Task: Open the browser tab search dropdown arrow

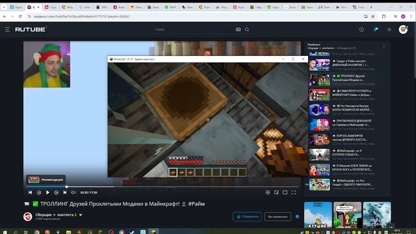Action: pyautogui.click(x=4, y=7)
